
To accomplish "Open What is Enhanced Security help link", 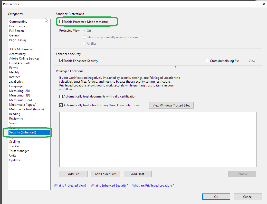I will (109, 186).
